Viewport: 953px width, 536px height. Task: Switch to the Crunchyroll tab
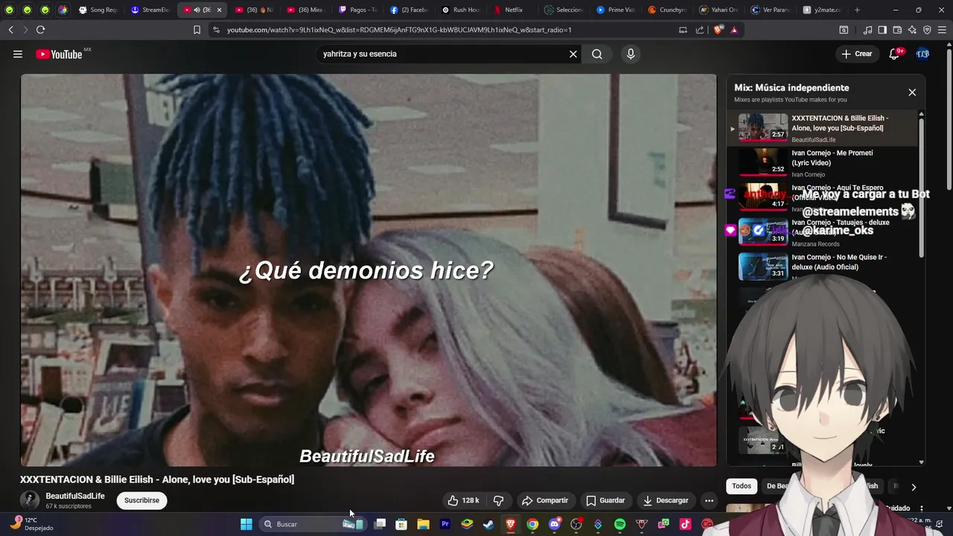[667, 10]
